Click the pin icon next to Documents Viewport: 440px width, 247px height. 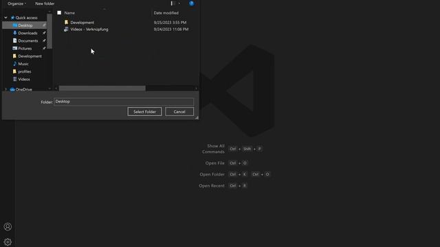click(44, 40)
